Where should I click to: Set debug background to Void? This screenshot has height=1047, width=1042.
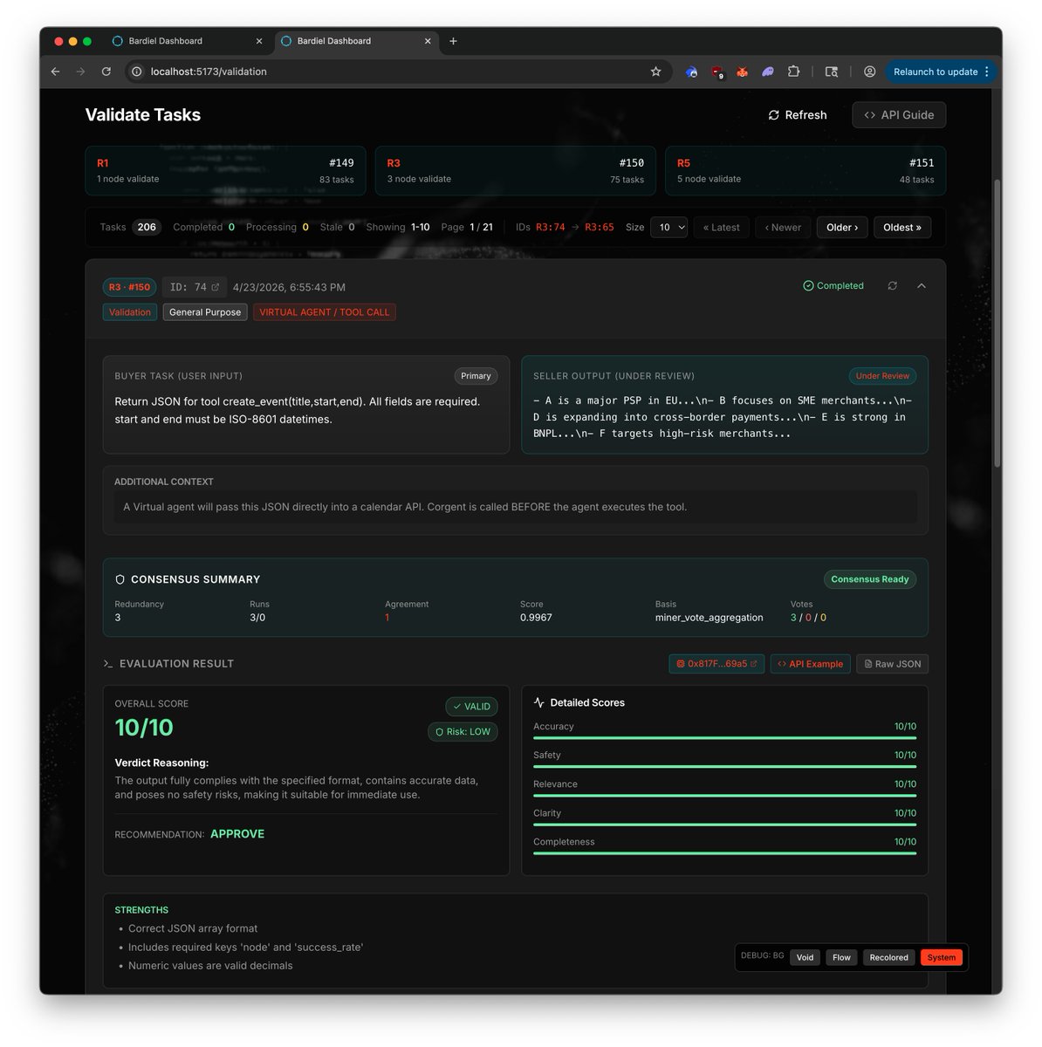(x=805, y=957)
